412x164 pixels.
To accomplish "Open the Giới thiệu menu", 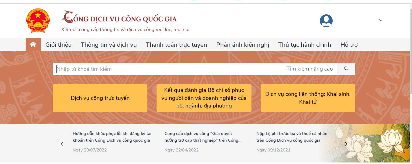I will click(x=59, y=45).
